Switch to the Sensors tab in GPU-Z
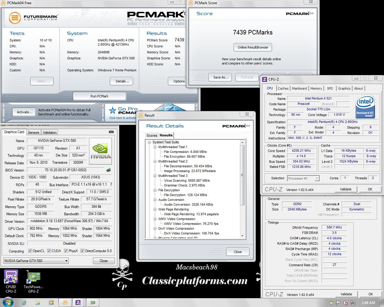The image size is (384, 307). click(33, 133)
